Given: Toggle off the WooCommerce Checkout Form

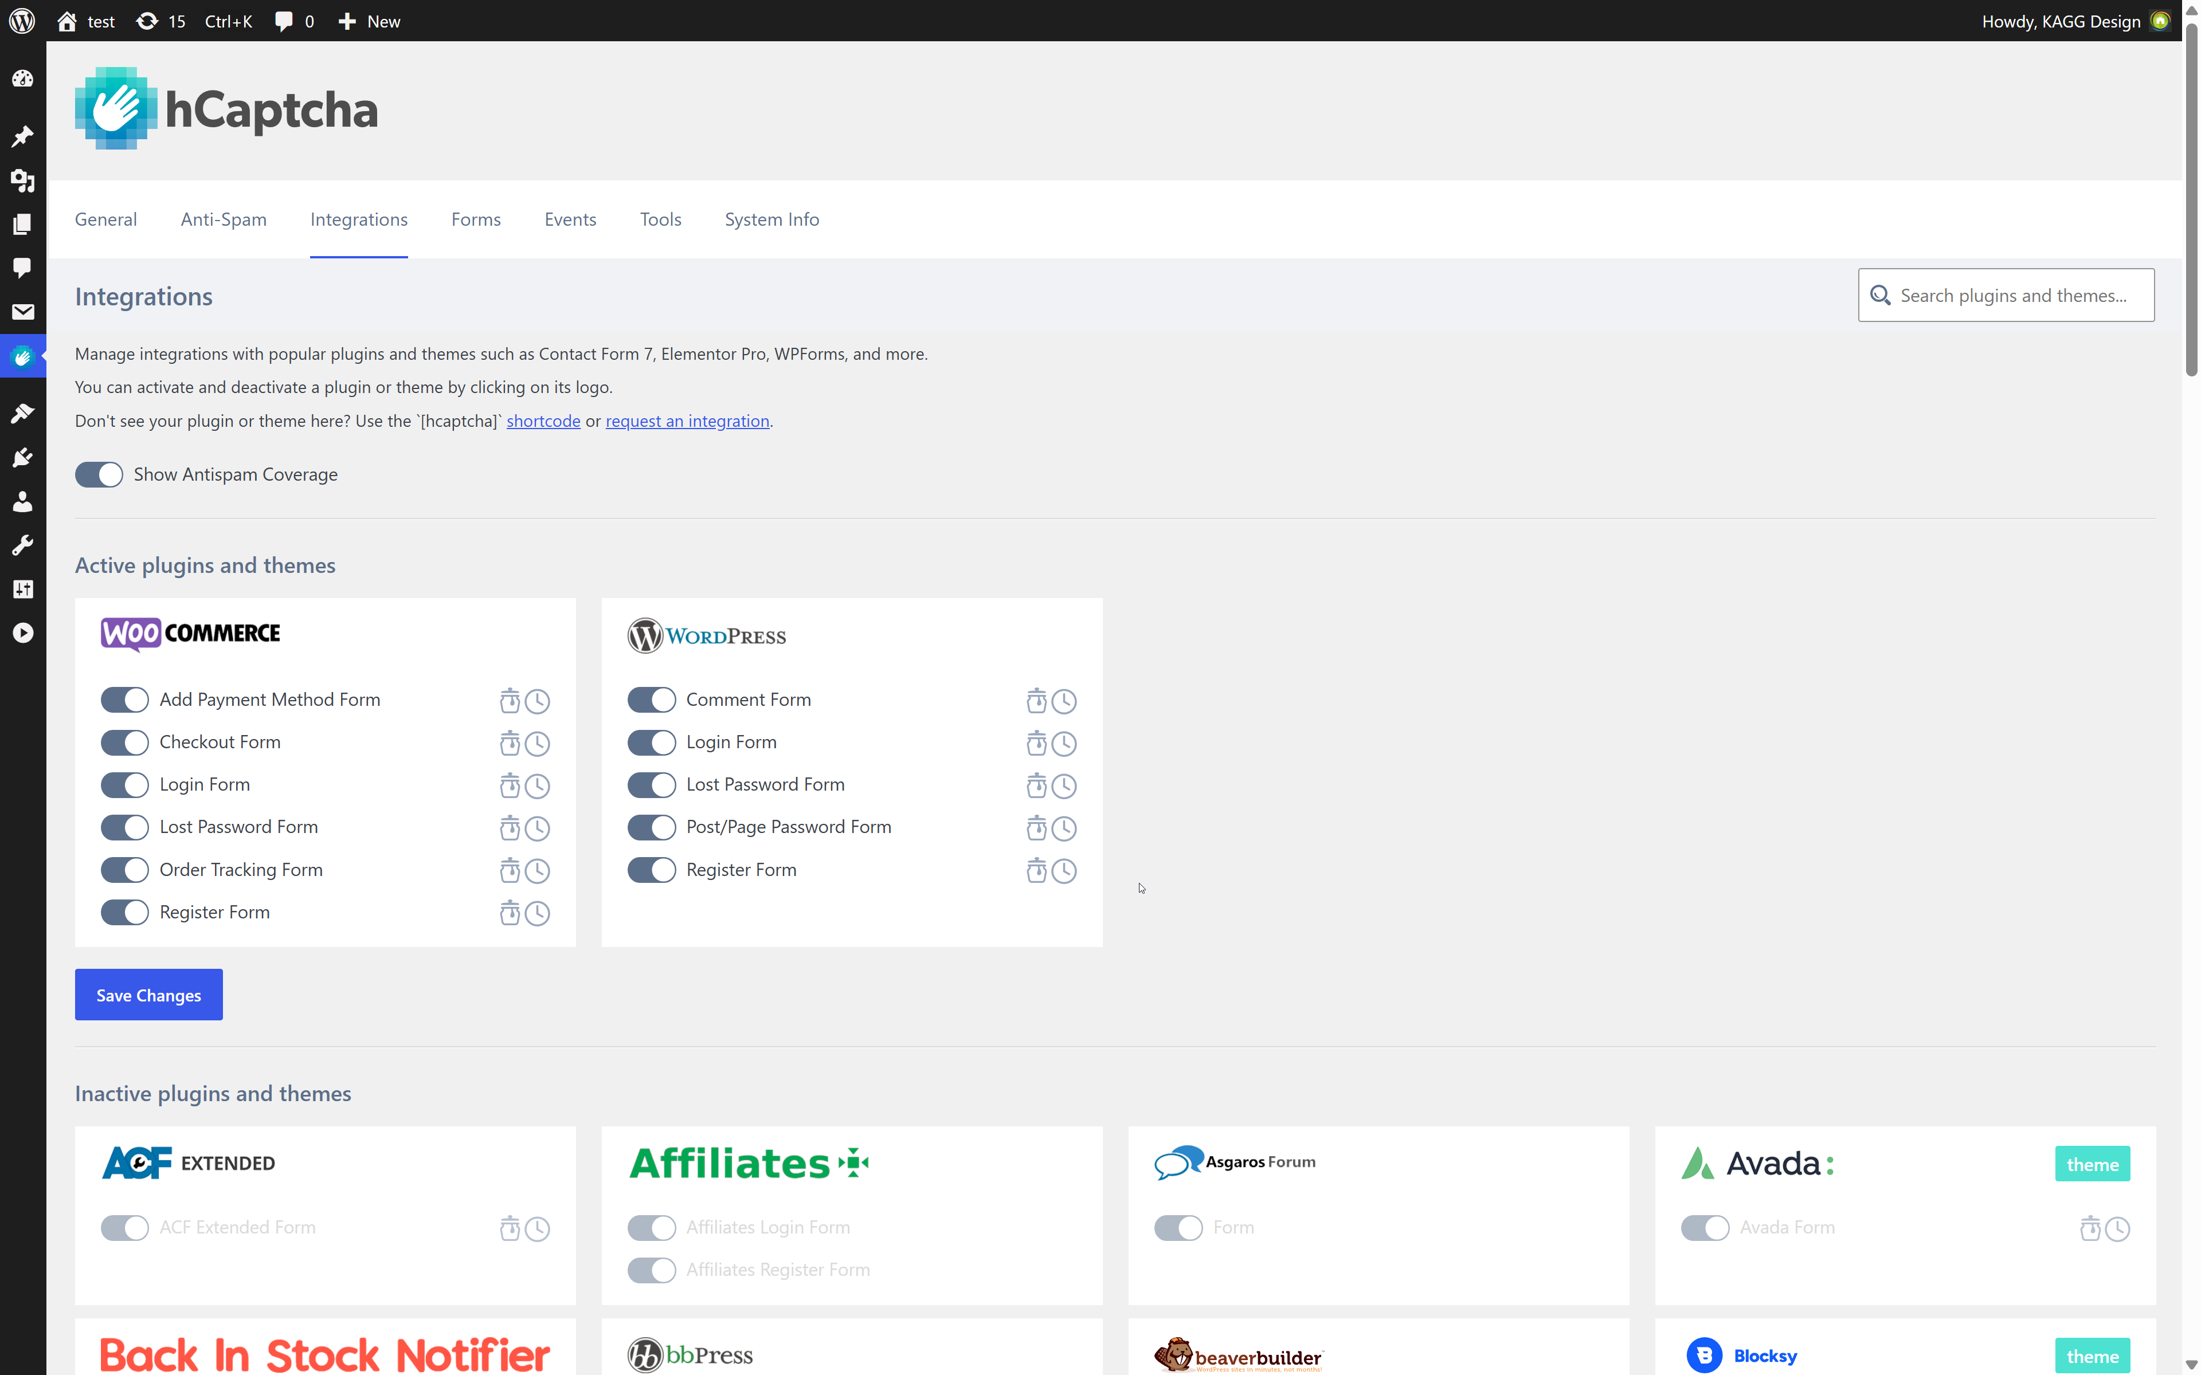Looking at the screenshot, I should pyautogui.click(x=124, y=742).
